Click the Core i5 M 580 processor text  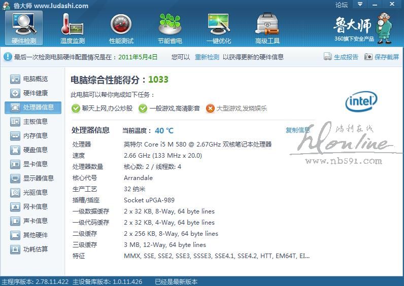coord(197,144)
